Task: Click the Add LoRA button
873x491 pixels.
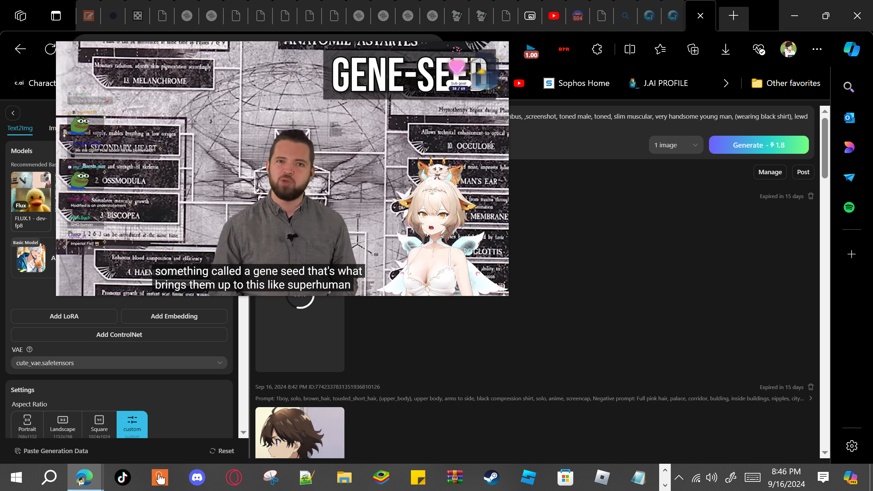Action: tap(64, 316)
